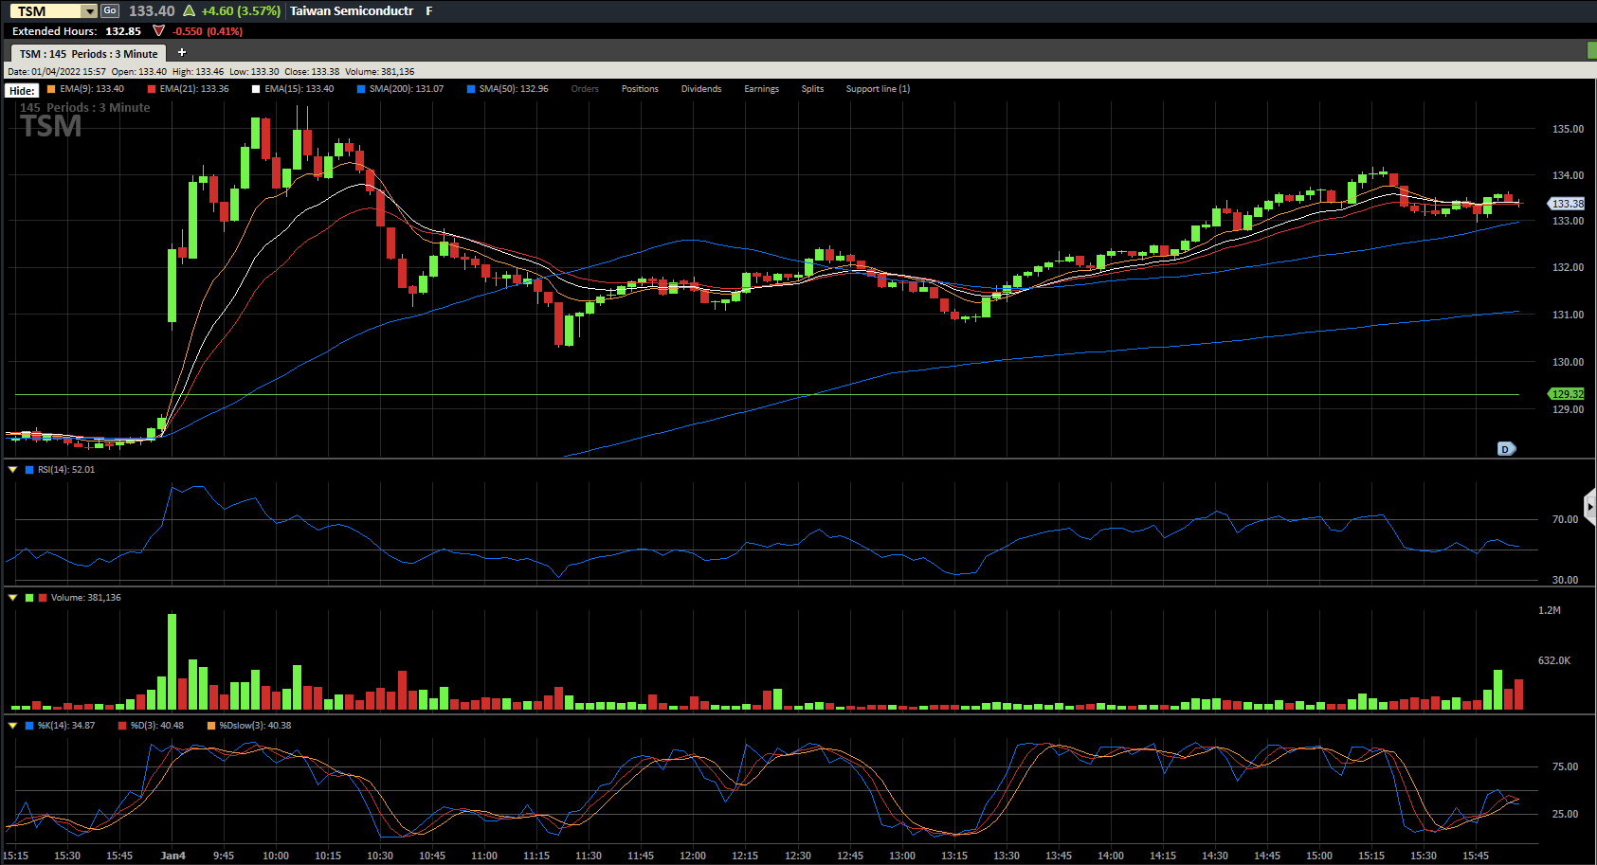Click inside the TSM symbol input field
1597x865 pixels.
46,11
